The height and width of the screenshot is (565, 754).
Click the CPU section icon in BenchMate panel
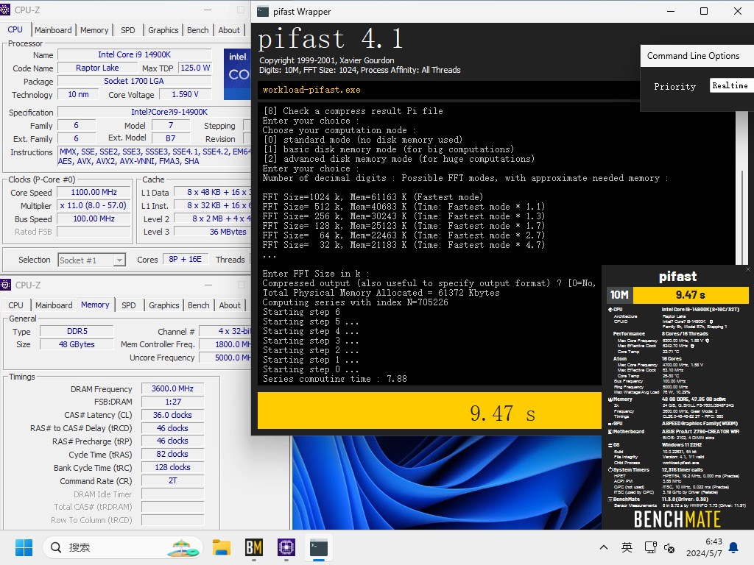click(610, 310)
